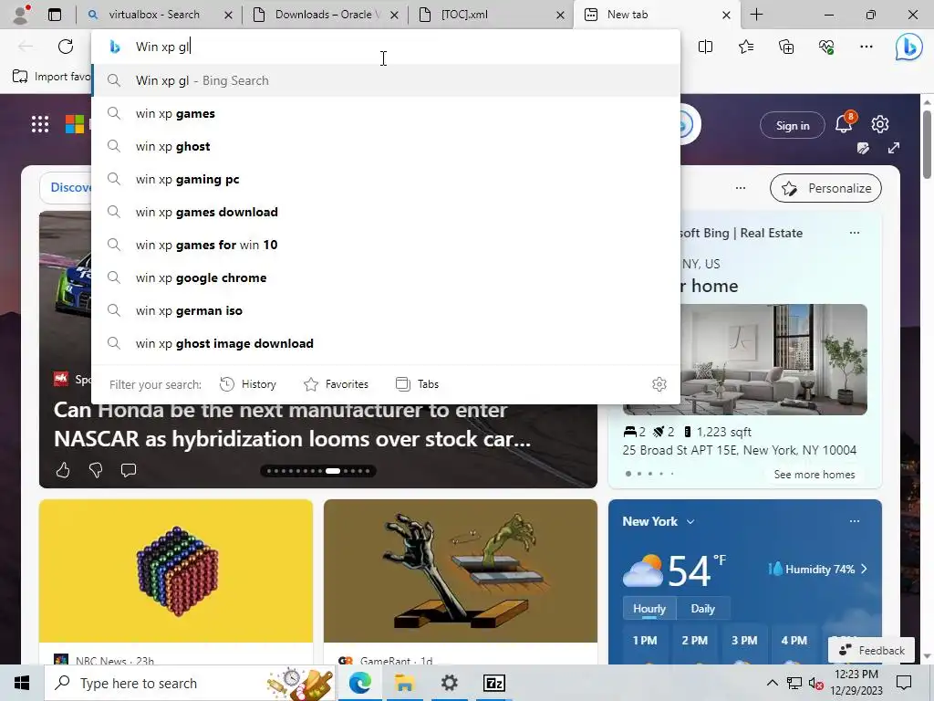The image size is (934, 701).
Task: Click the Microsoft logo on the page
Action: click(75, 124)
